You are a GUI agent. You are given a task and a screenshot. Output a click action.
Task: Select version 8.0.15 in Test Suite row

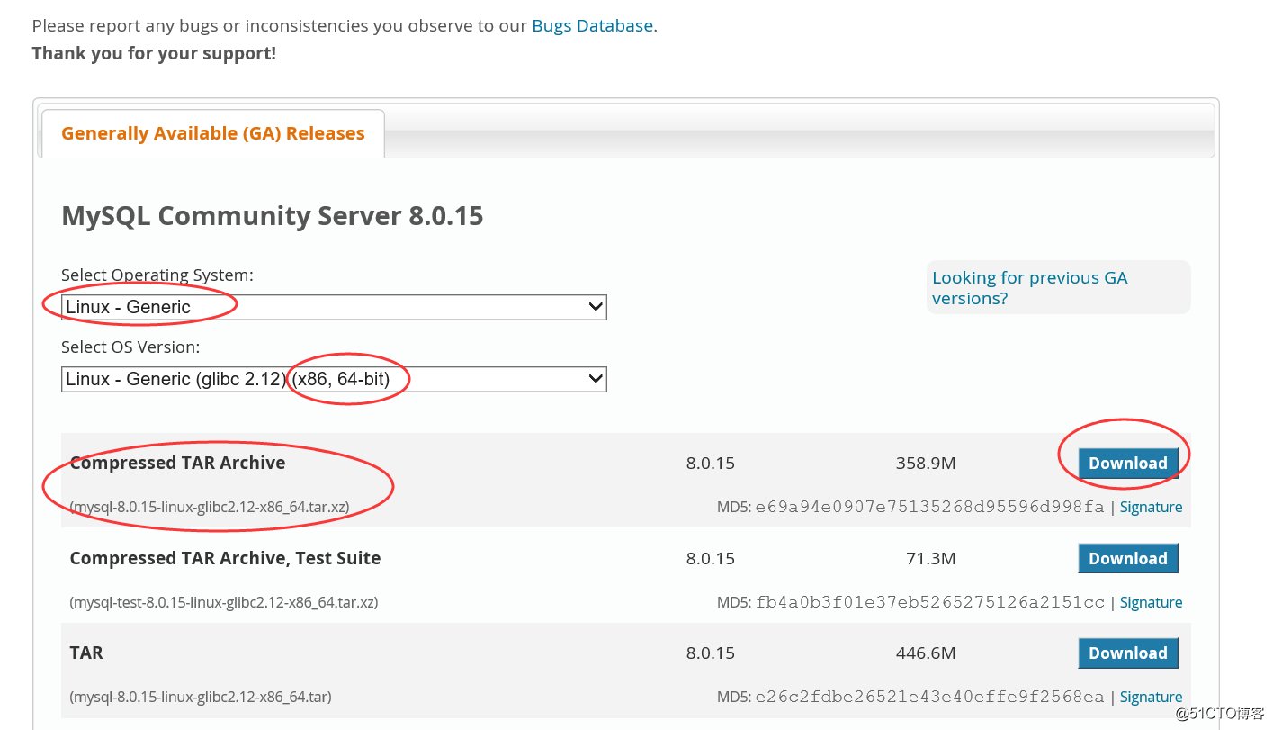click(x=711, y=558)
